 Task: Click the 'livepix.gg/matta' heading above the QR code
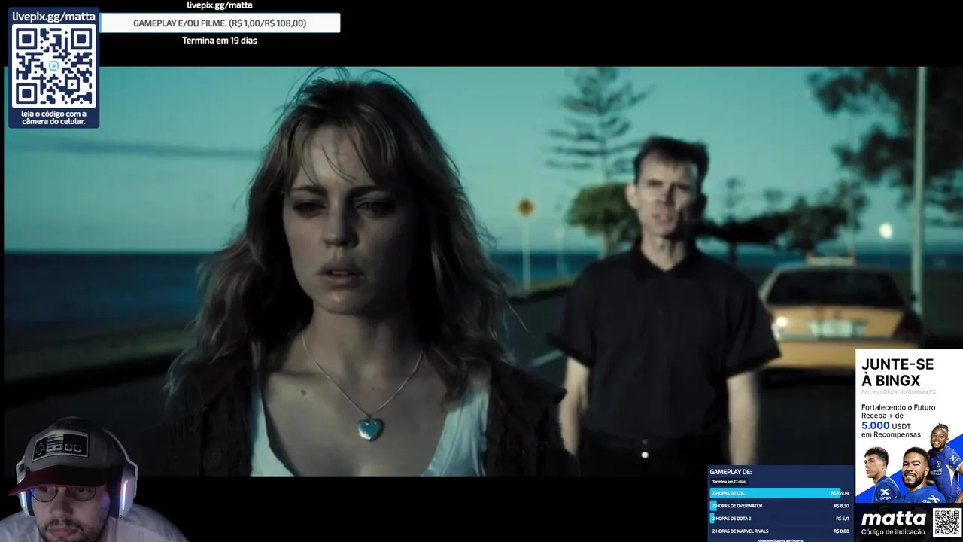pyautogui.click(x=53, y=16)
